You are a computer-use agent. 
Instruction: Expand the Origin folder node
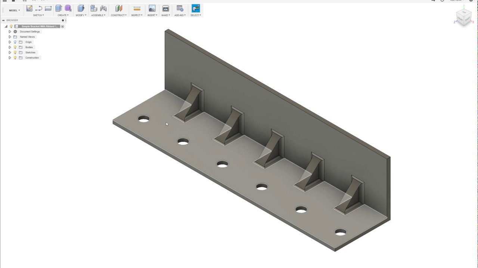point(10,42)
